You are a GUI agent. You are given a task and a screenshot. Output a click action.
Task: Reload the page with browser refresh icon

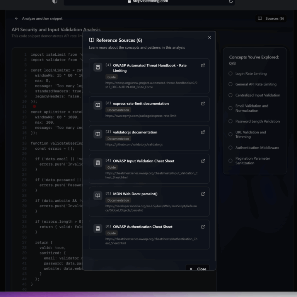point(230,1)
